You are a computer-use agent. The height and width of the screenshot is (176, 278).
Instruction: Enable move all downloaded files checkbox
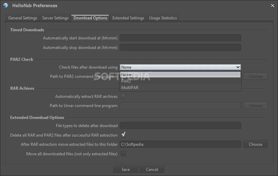123,154
